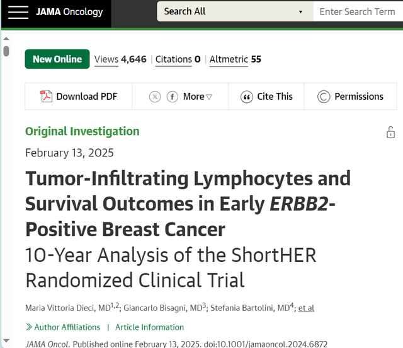Viewport: 403px width, 348px height.
Task: Expand the et al author list
Action: [306, 308]
